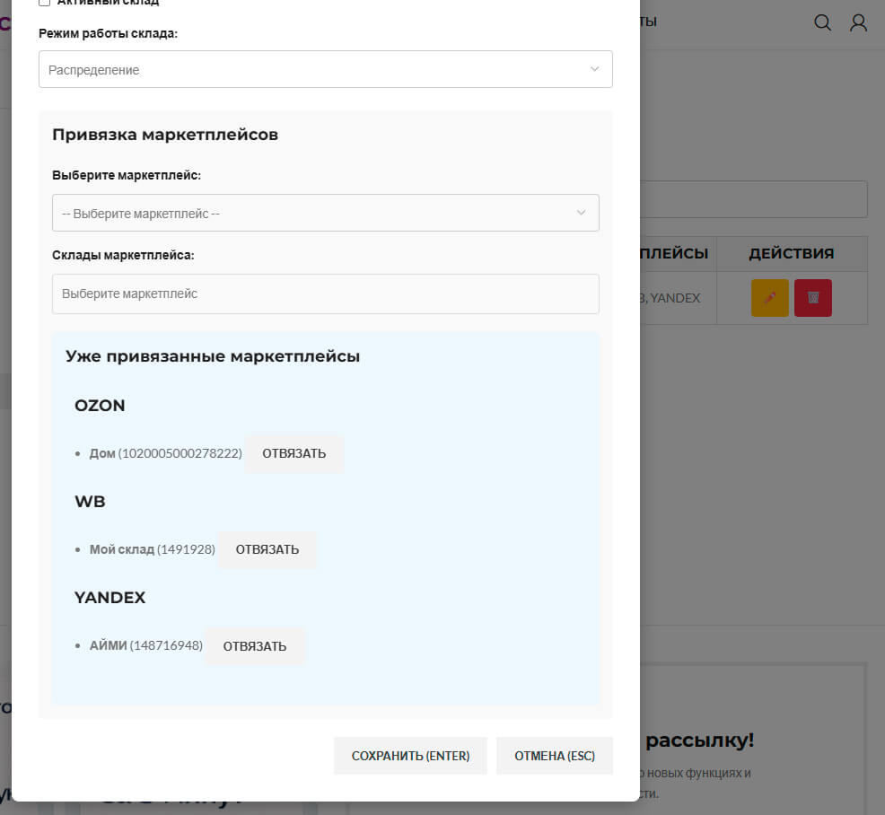The width and height of the screenshot is (885, 815).
Task: Click the "Выберите маркетплейс:" field label
Action: (127, 175)
